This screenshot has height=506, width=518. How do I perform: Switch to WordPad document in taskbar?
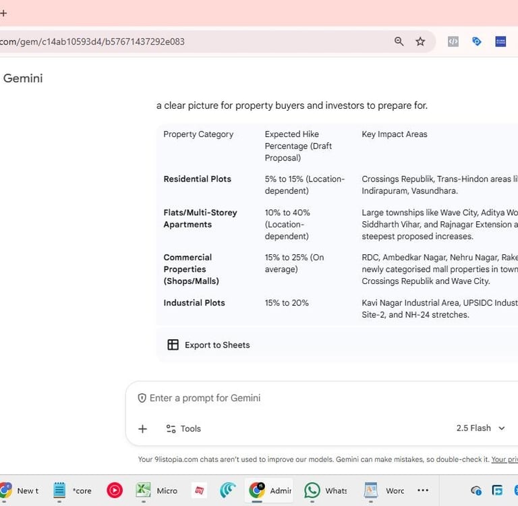[384, 490]
